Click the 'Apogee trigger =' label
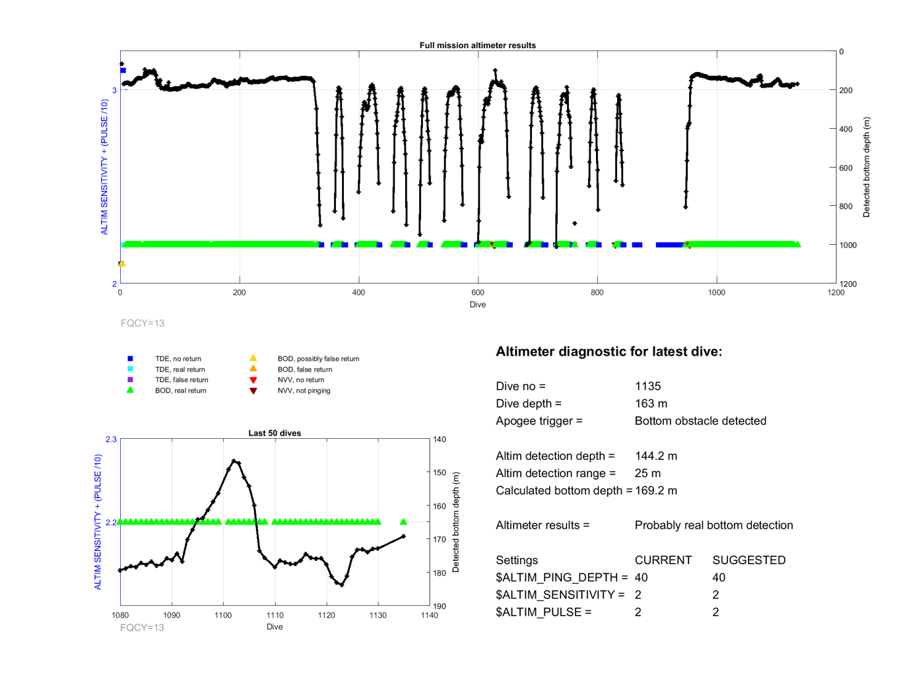924x681 pixels. click(539, 421)
